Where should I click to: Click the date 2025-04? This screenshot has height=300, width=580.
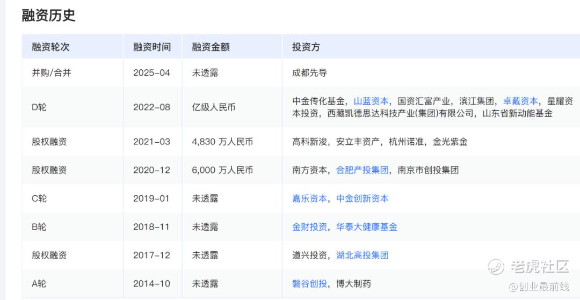coord(151,73)
